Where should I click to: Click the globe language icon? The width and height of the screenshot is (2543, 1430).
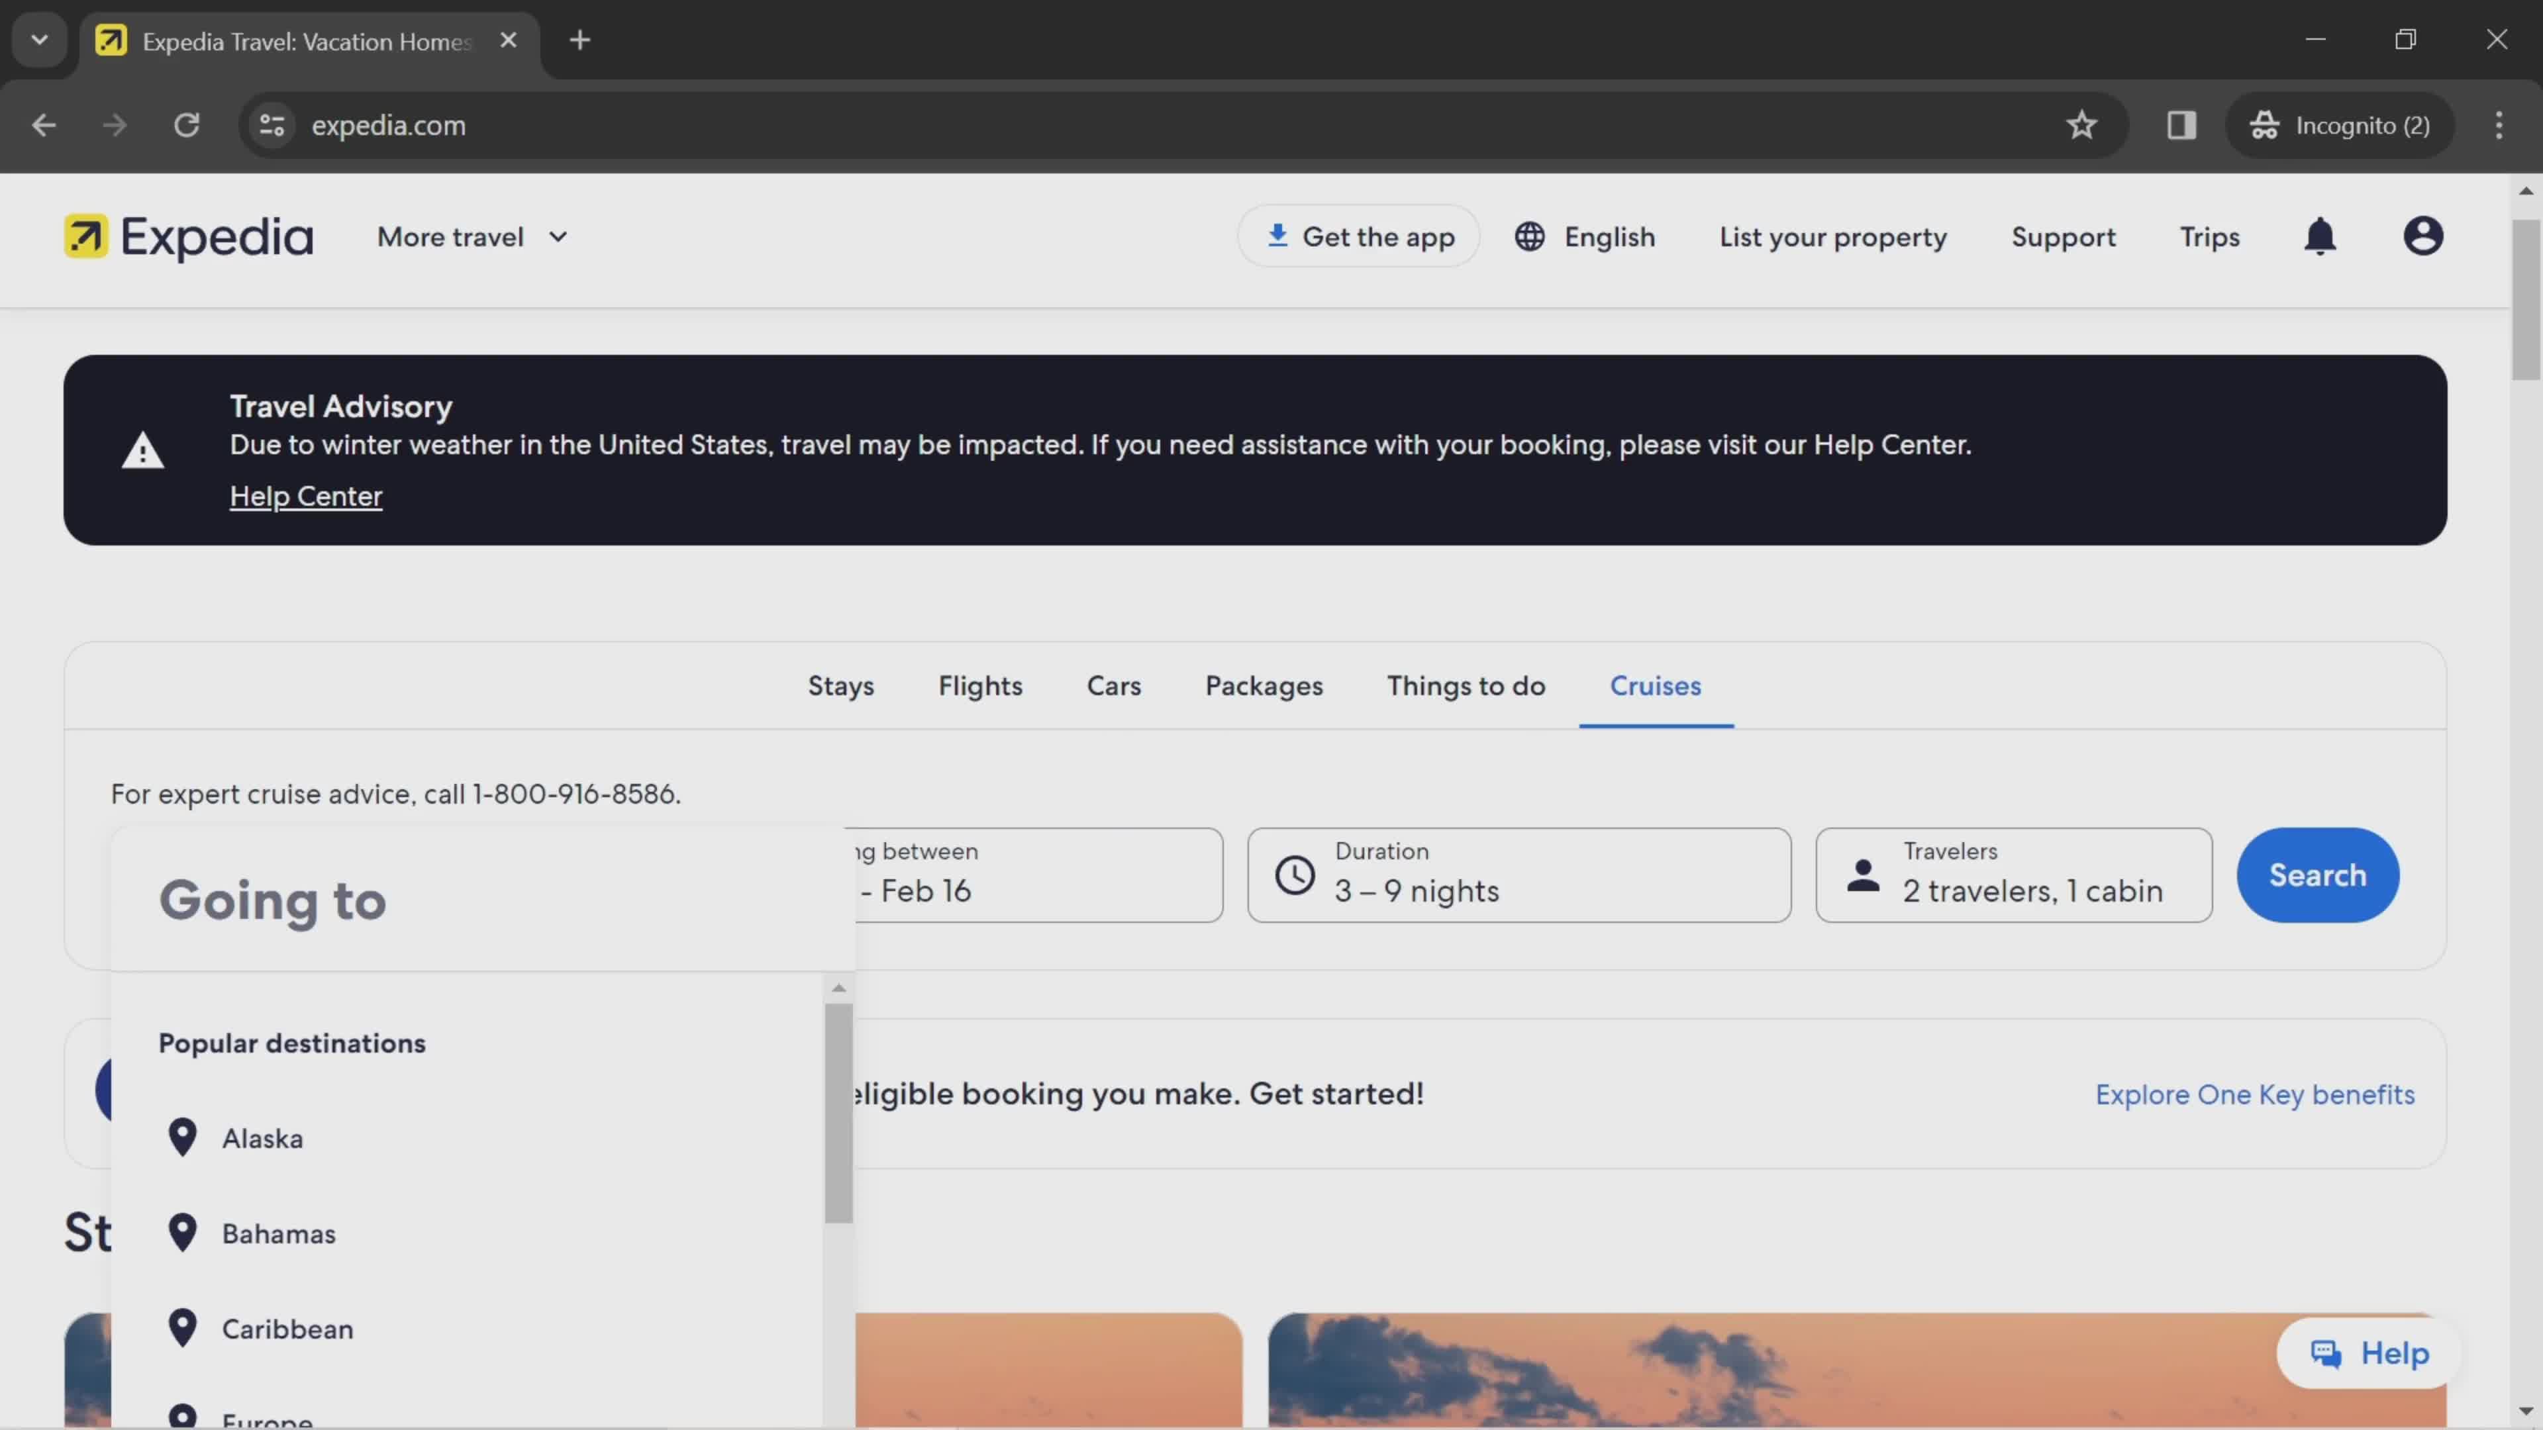[x=1529, y=237]
